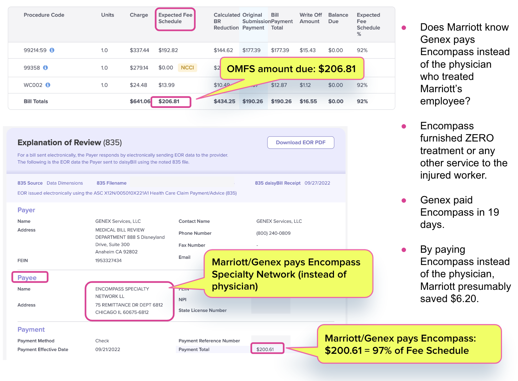Select the Charge column header
This screenshot has height=381, width=518.
139,15
